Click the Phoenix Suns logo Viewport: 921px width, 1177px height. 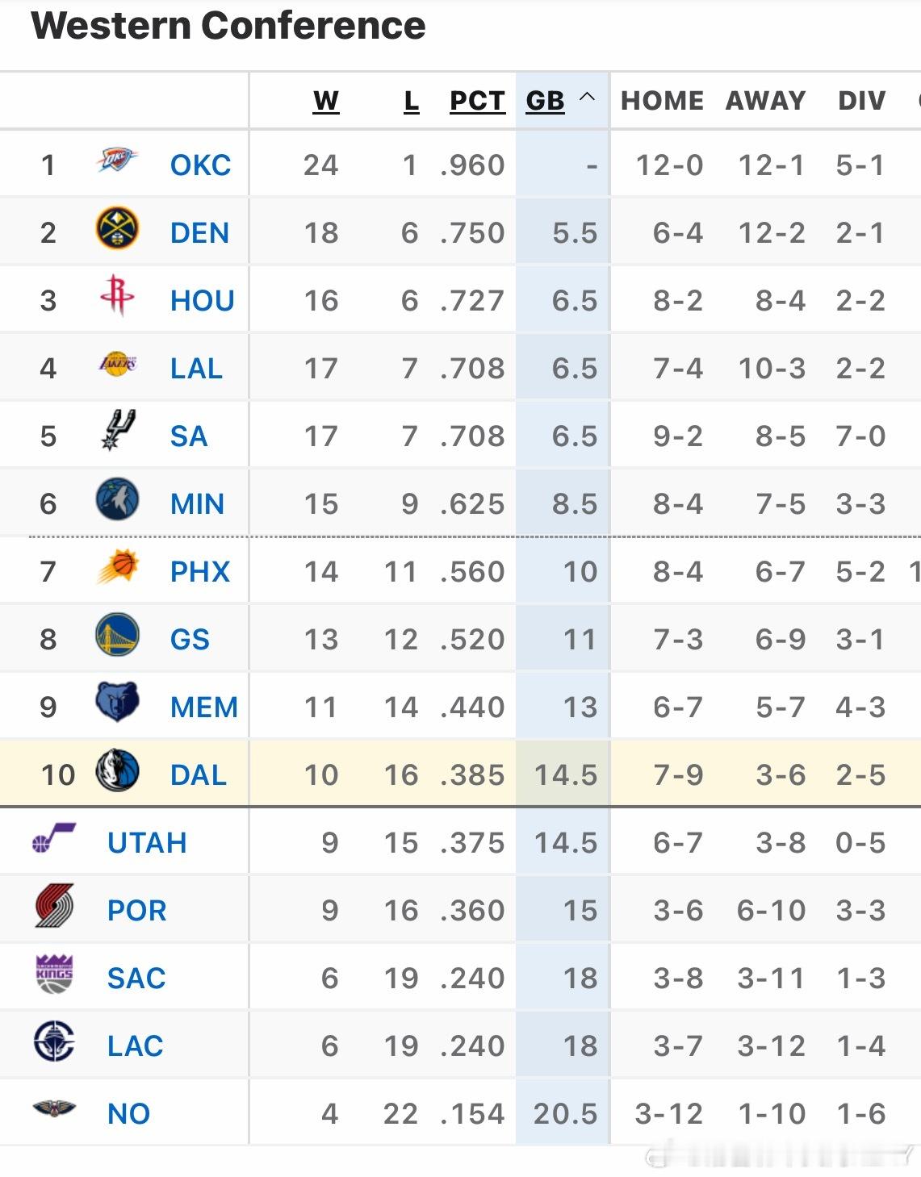118,566
